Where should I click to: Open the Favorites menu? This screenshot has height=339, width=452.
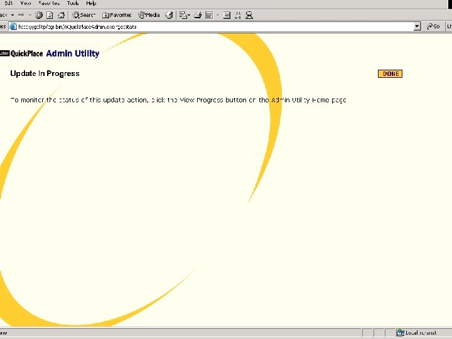(49, 3)
